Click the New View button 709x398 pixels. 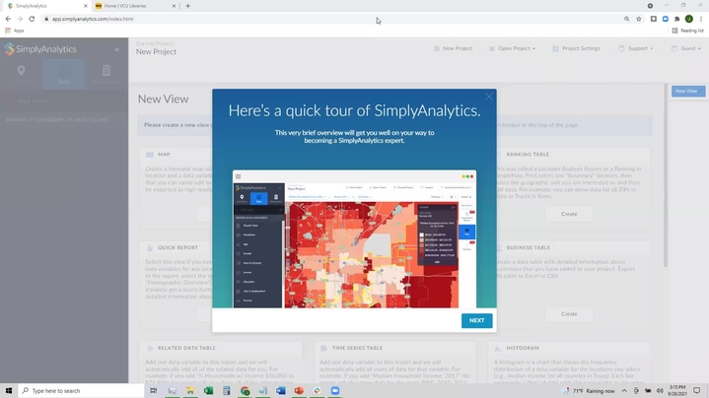687,91
